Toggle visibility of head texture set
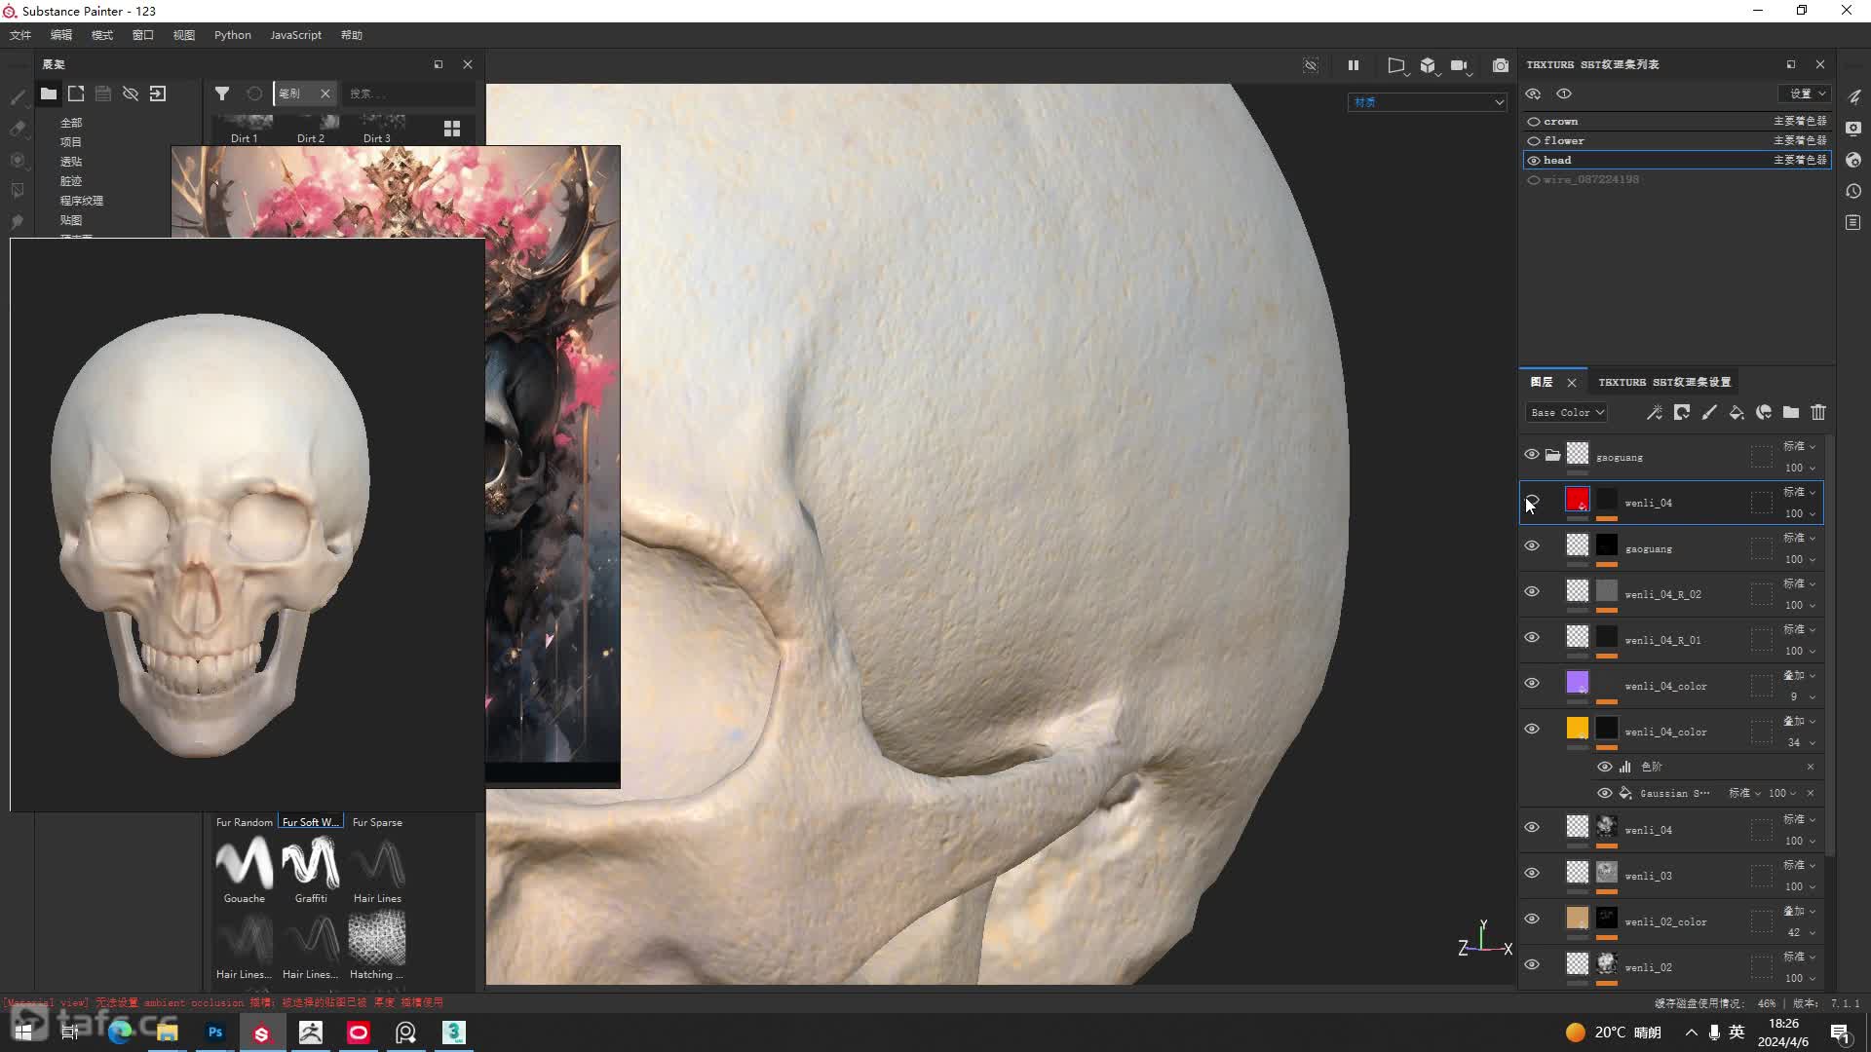This screenshot has height=1052, width=1871. tap(1534, 161)
